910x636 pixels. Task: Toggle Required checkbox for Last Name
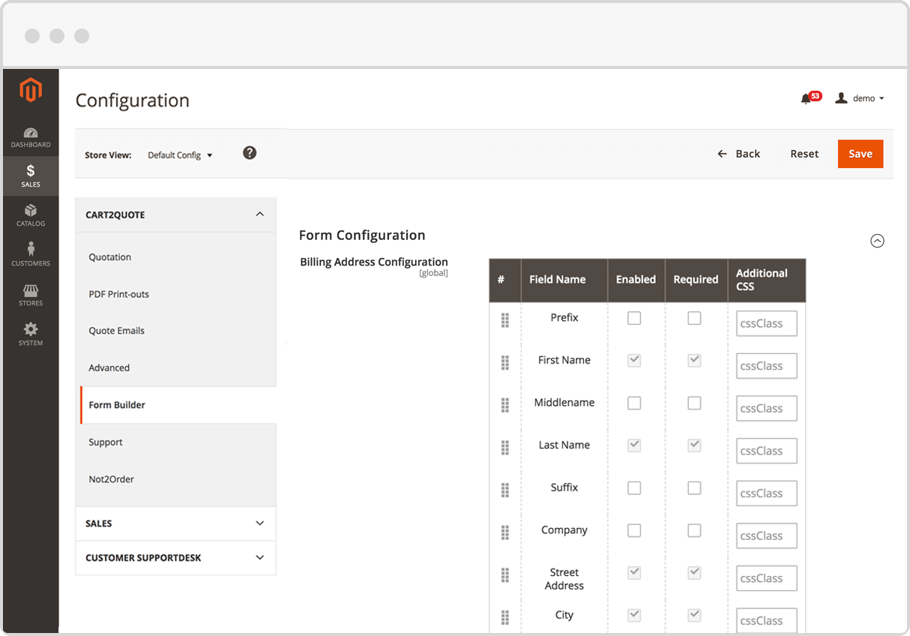(x=695, y=445)
